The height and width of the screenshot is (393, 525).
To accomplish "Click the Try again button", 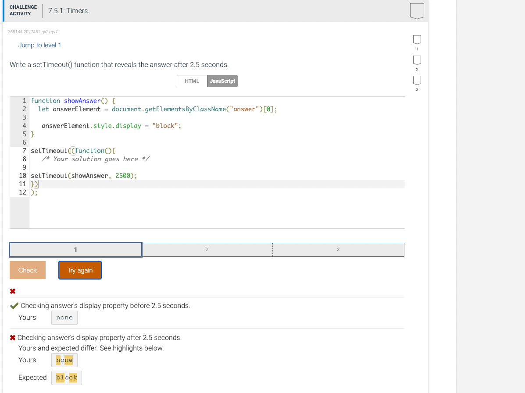I will (80, 270).
